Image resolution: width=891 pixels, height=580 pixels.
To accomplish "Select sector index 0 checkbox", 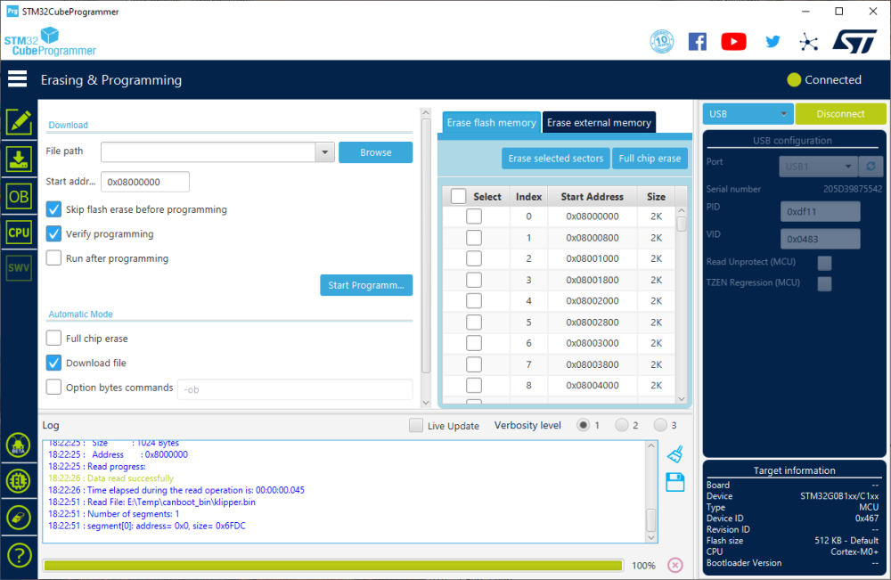I will 474,216.
